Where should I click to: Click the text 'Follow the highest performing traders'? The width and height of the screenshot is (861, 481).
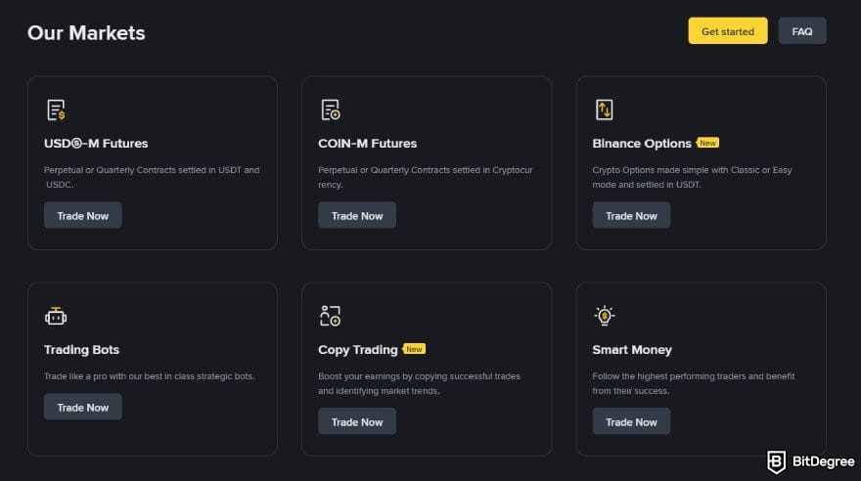(x=669, y=376)
